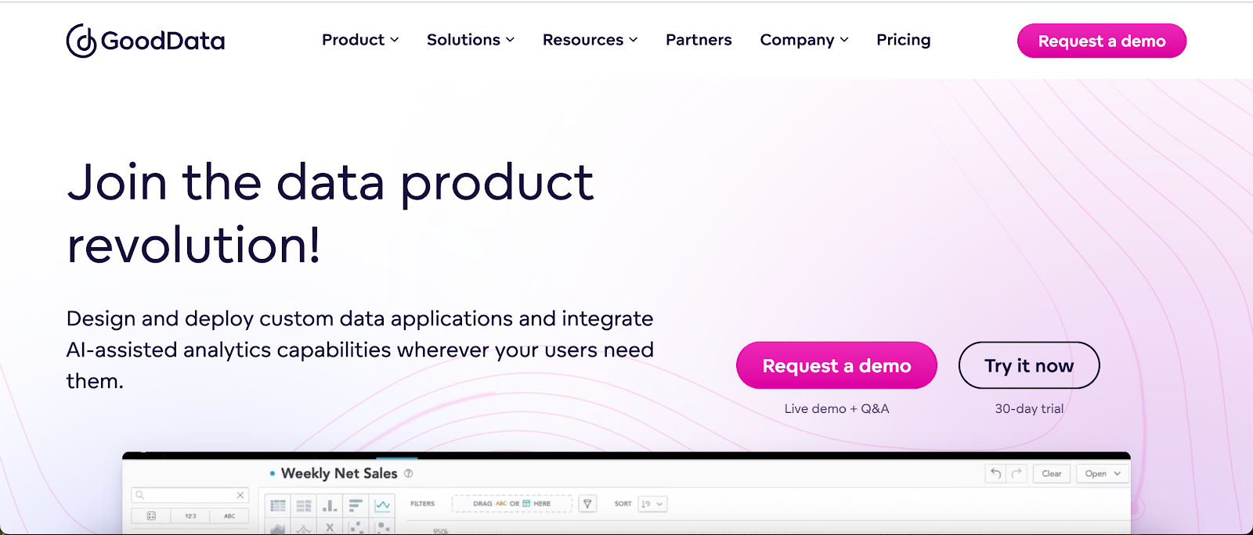Viewport: 1253px width, 535px height.
Task: Go to the Partners page
Action: tap(699, 40)
